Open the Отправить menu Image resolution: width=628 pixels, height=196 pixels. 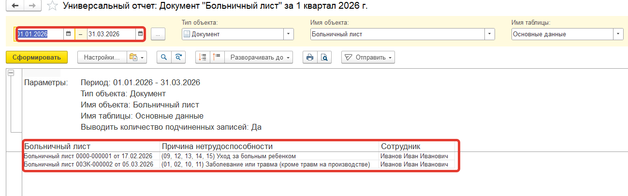pos(368,57)
